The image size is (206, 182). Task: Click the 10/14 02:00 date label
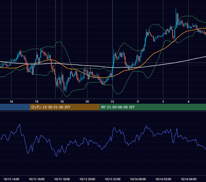point(163,179)
